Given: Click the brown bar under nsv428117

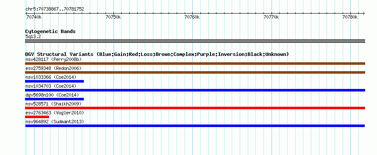Looking at the screenshot, I should (195, 64).
